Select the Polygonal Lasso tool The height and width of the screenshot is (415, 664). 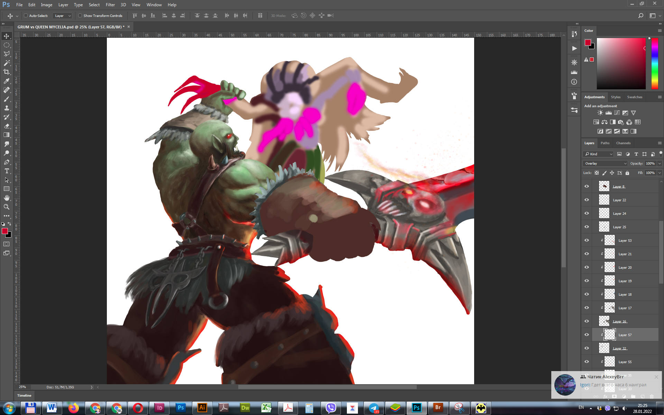coord(7,54)
